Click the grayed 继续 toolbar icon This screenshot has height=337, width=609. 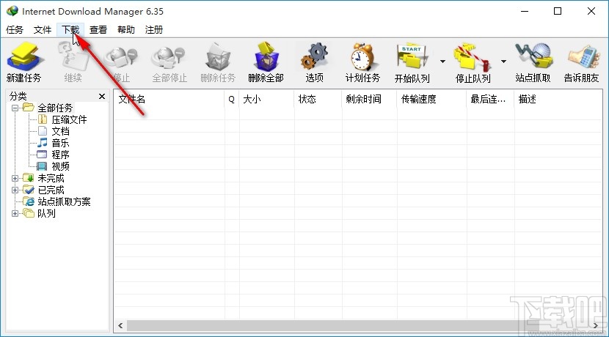73,62
